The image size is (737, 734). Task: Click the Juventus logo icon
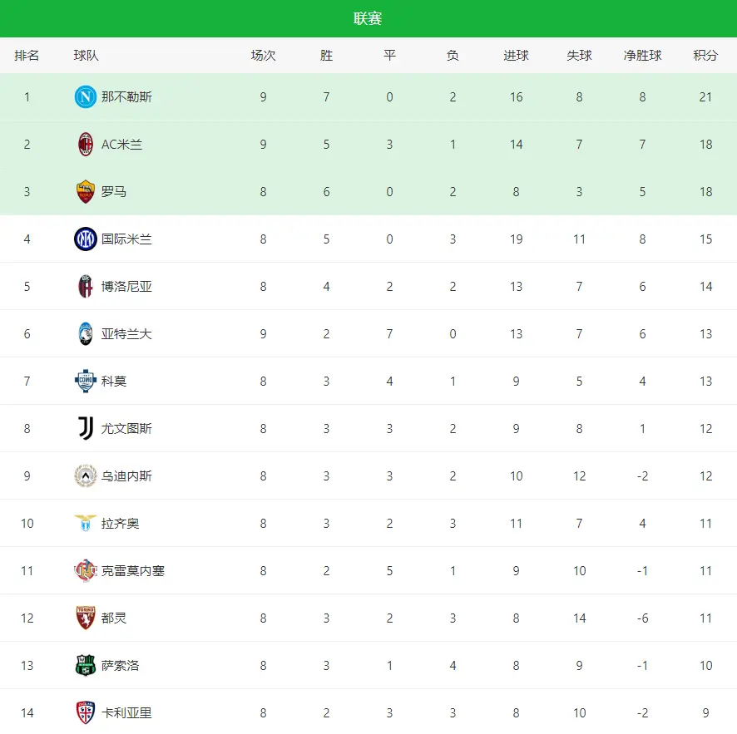click(x=86, y=429)
